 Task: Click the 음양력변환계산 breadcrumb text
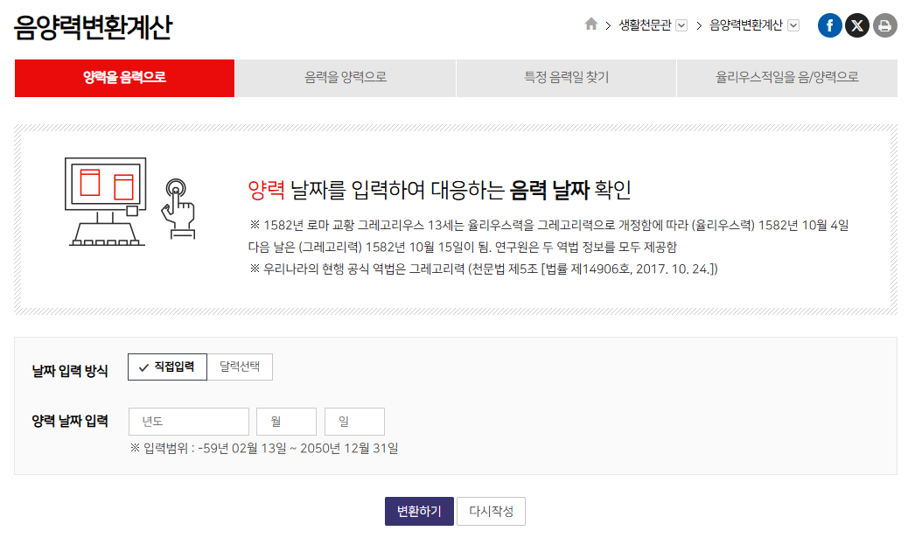[746, 25]
